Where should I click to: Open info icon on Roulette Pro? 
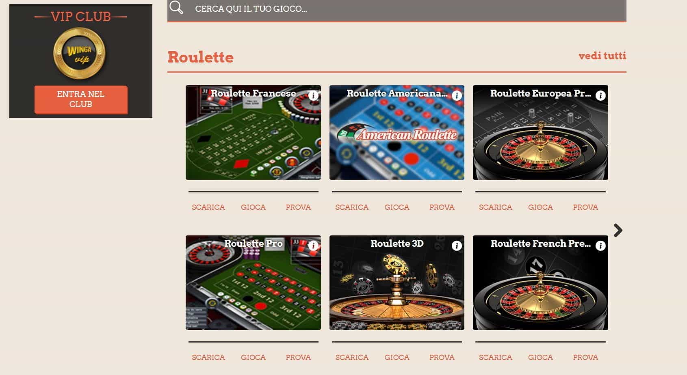click(313, 246)
